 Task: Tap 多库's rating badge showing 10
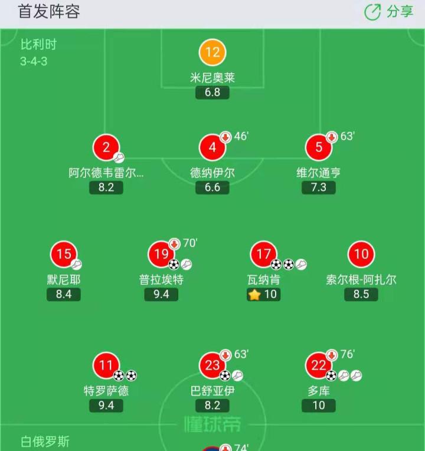[x=319, y=406]
